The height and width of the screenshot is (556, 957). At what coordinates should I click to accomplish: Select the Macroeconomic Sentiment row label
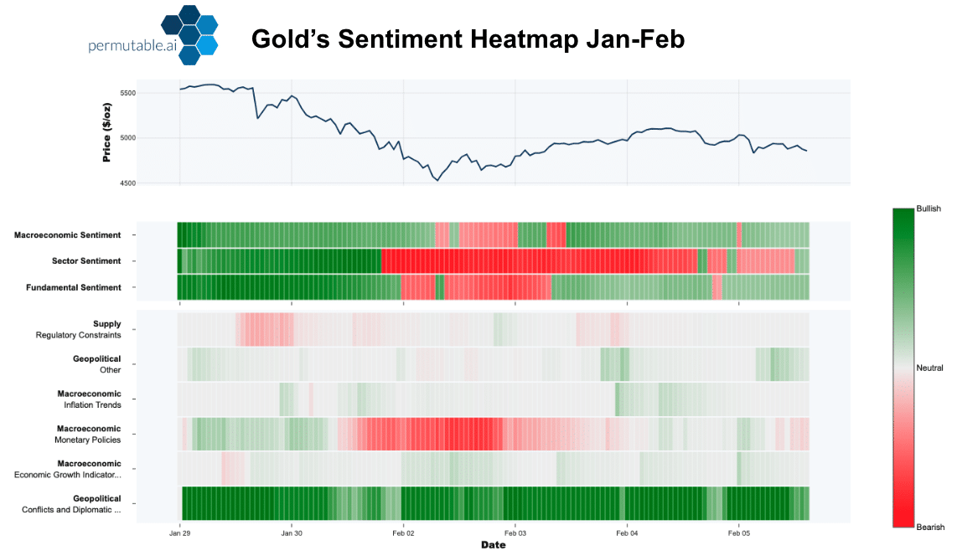[67, 235]
